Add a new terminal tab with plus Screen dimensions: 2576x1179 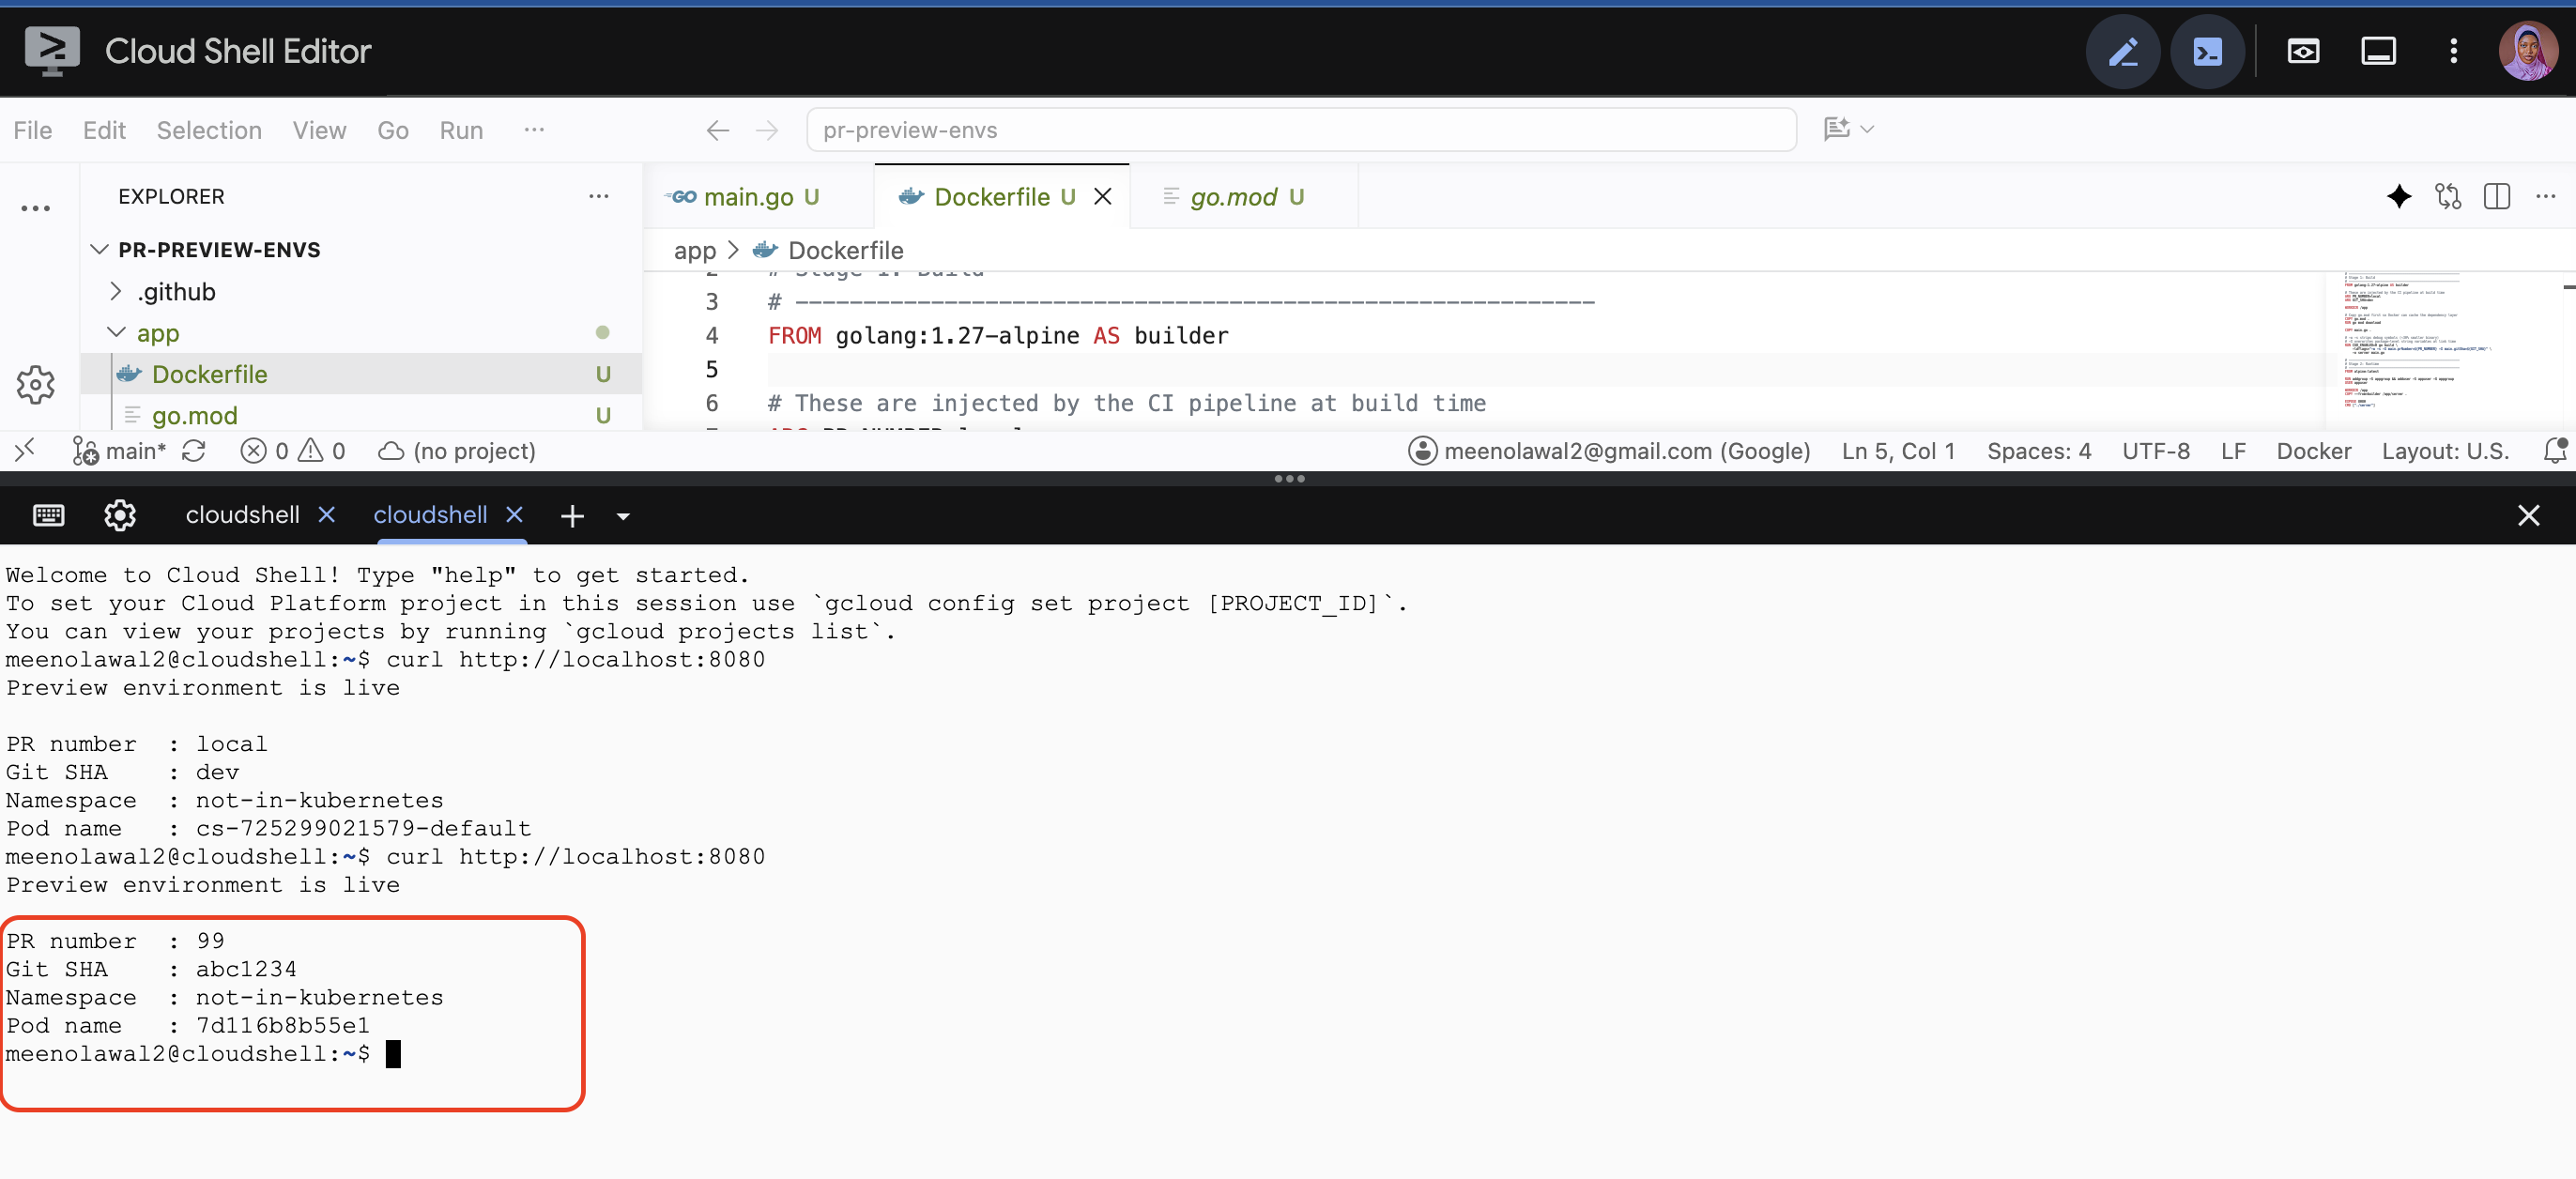coord(572,516)
